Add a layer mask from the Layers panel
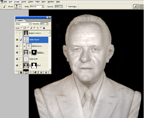The width and height of the screenshot is (144, 118). click(x=26, y=73)
